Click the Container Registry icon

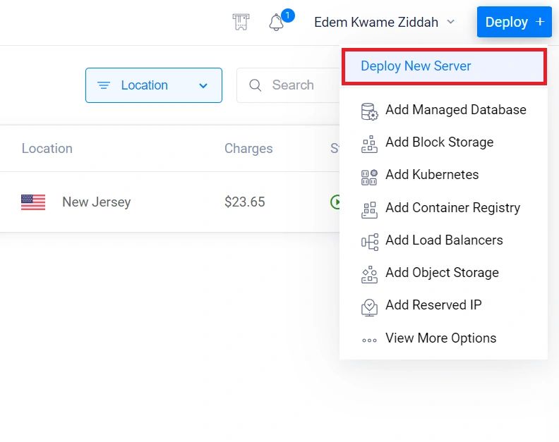(369, 209)
